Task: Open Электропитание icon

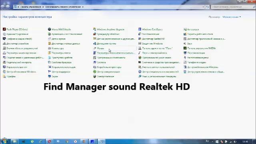Action: (94, 76)
